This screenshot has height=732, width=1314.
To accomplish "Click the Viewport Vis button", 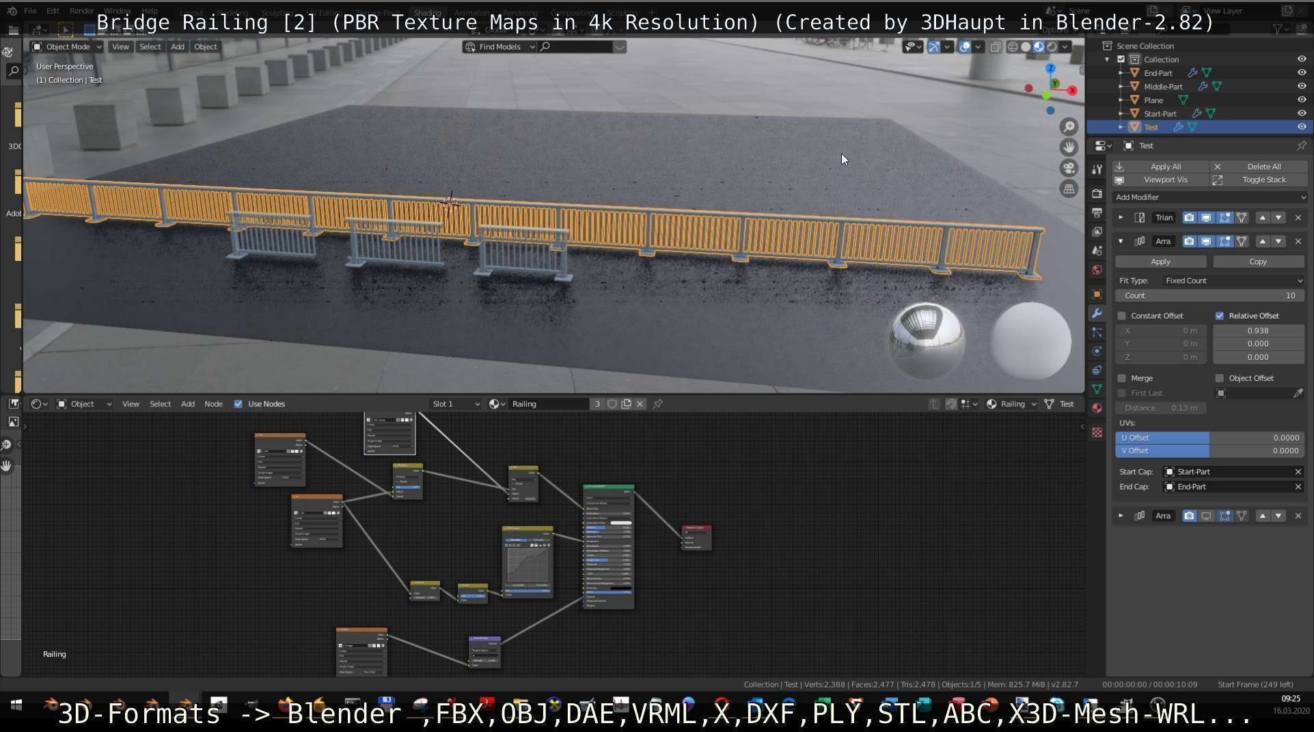I will point(1160,180).
